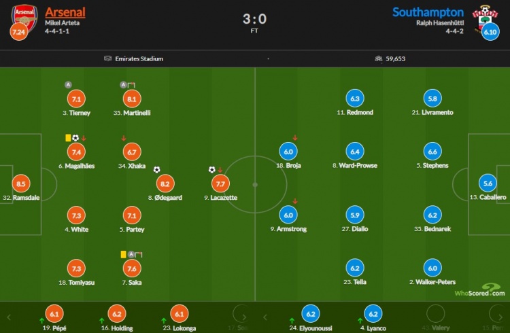
Task: Select Ødegaard's 8.2 rating circle
Action: (x=165, y=183)
